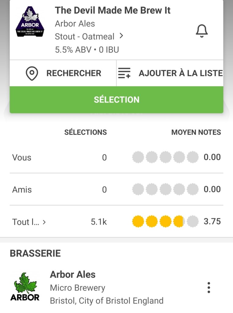This screenshot has height=313, width=233.
Task: Open the Arbor Ales brewery name in Brasserie
Action: pos(73,274)
